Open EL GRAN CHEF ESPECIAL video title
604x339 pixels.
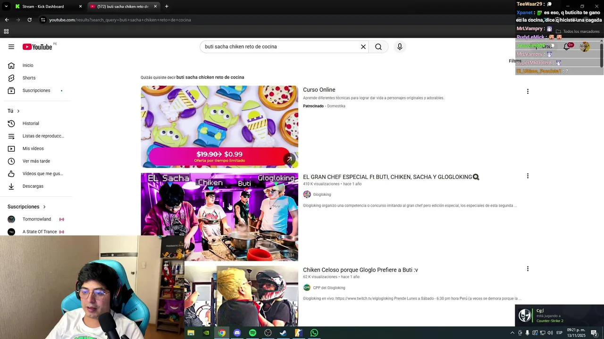(x=391, y=177)
